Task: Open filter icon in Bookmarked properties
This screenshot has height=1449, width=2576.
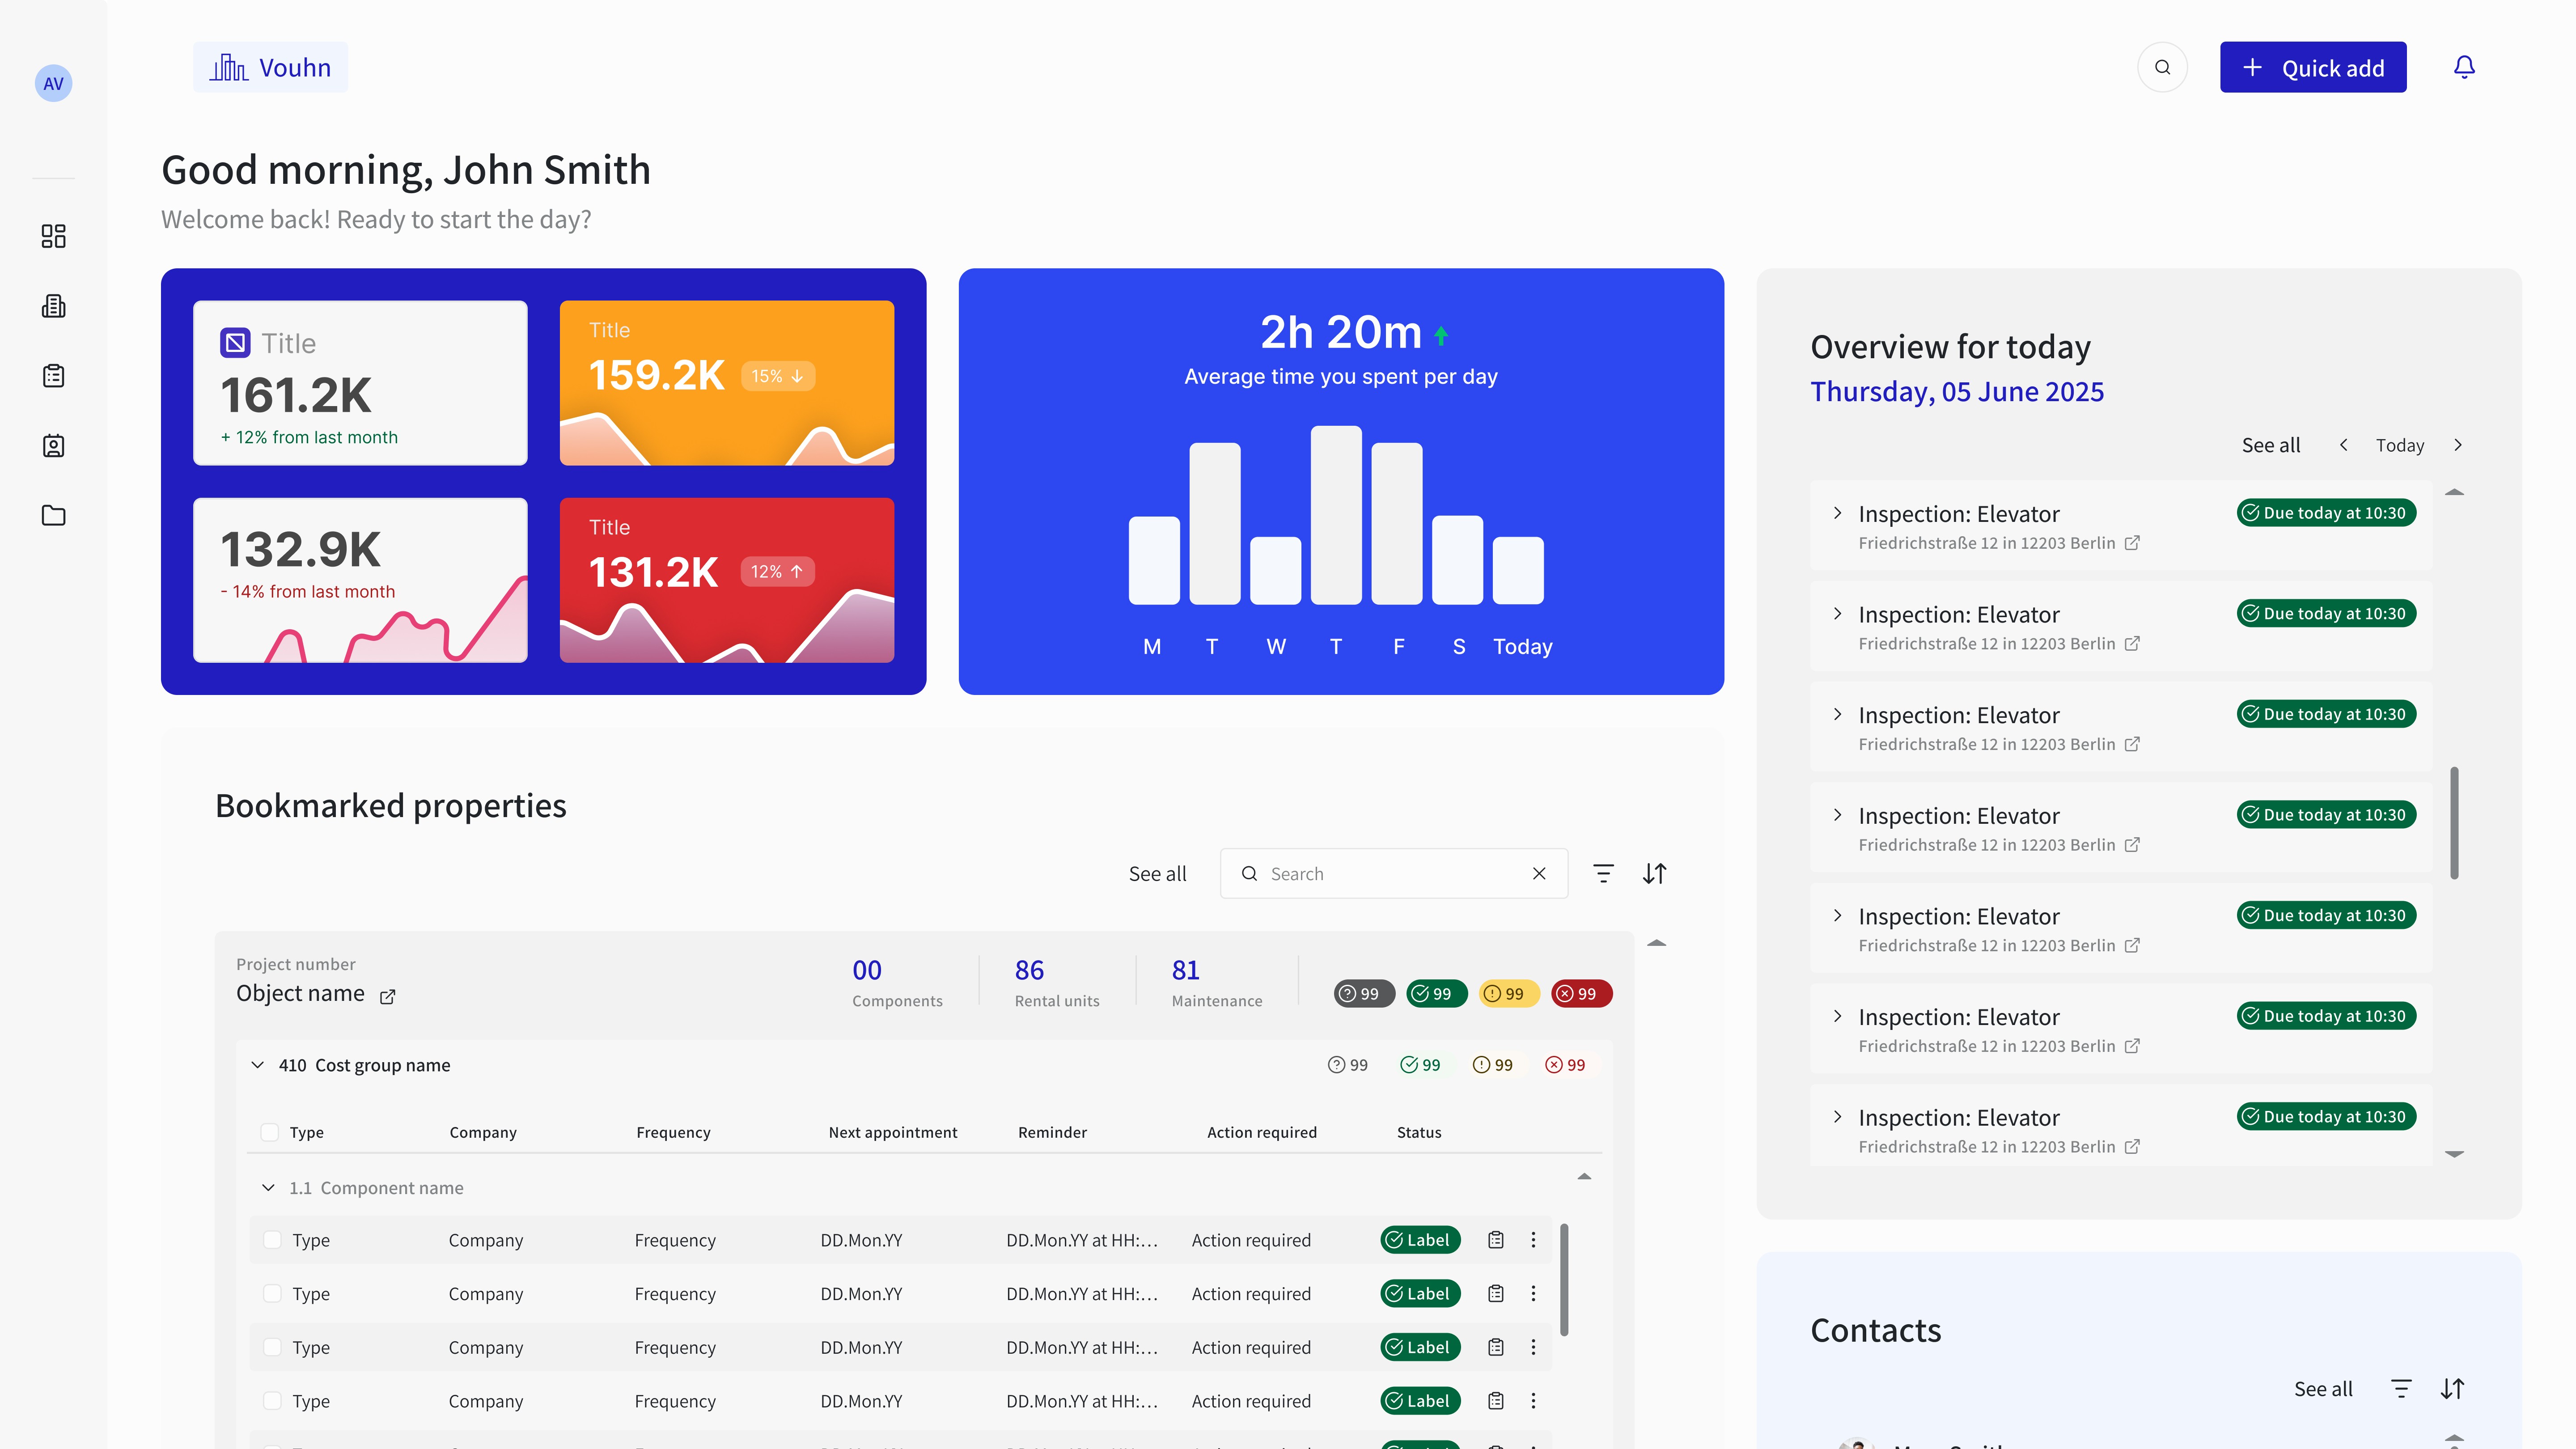Action: coord(1603,873)
